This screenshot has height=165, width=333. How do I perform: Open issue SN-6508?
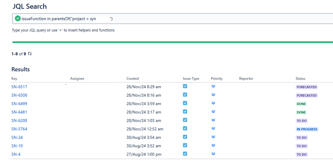click(x=19, y=95)
